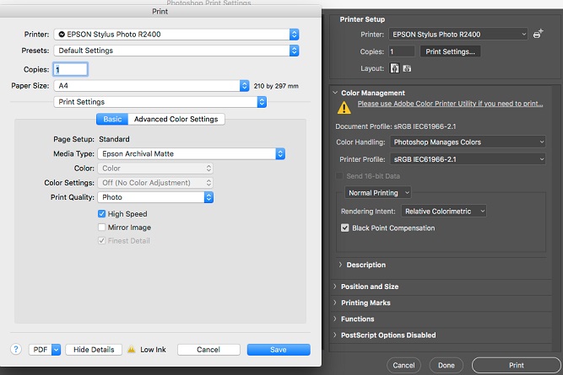
Task: Open the Presets Default Settings dropdown
Action: point(176,51)
